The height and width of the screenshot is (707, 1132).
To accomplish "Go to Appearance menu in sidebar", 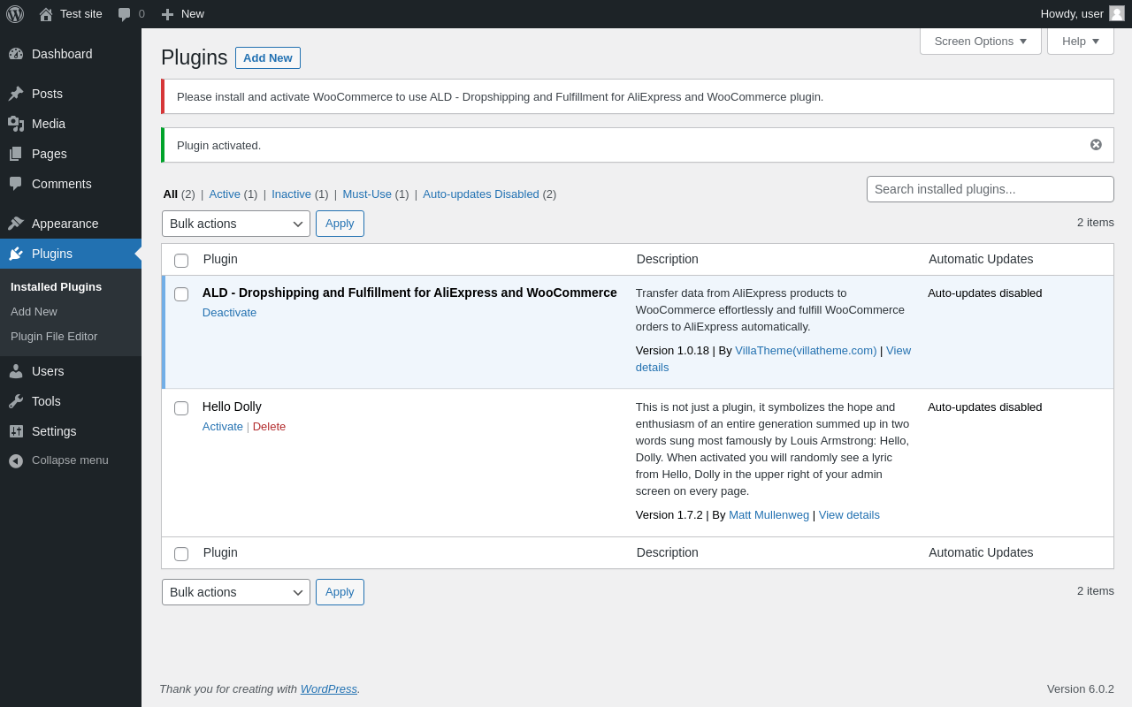I will (65, 224).
